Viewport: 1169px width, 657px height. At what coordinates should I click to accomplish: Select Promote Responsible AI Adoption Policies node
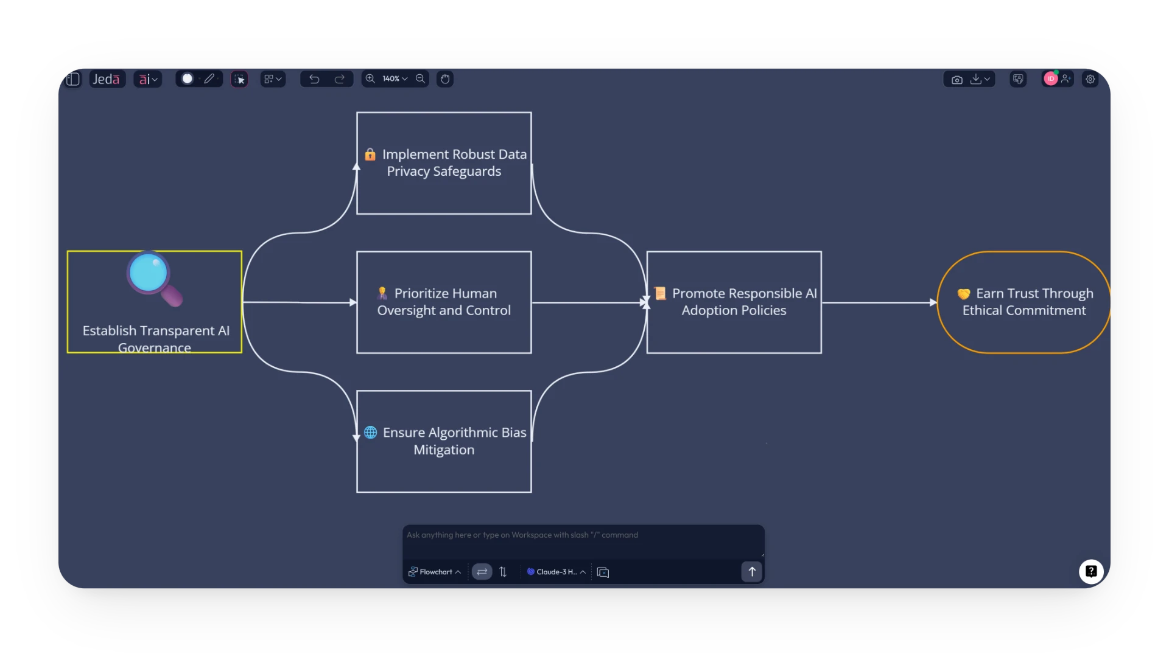pyautogui.click(x=734, y=302)
